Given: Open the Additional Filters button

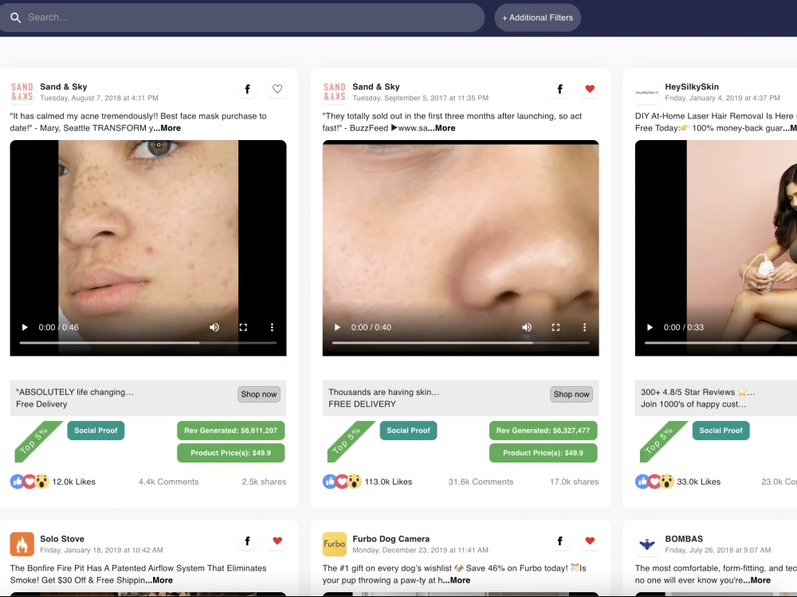Looking at the screenshot, I should [x=537, y=18].
